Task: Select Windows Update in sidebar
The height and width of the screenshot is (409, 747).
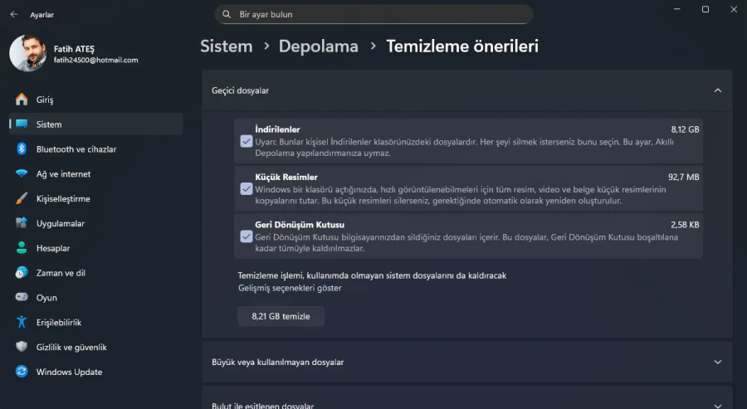Action: click(x=95, y=372)
